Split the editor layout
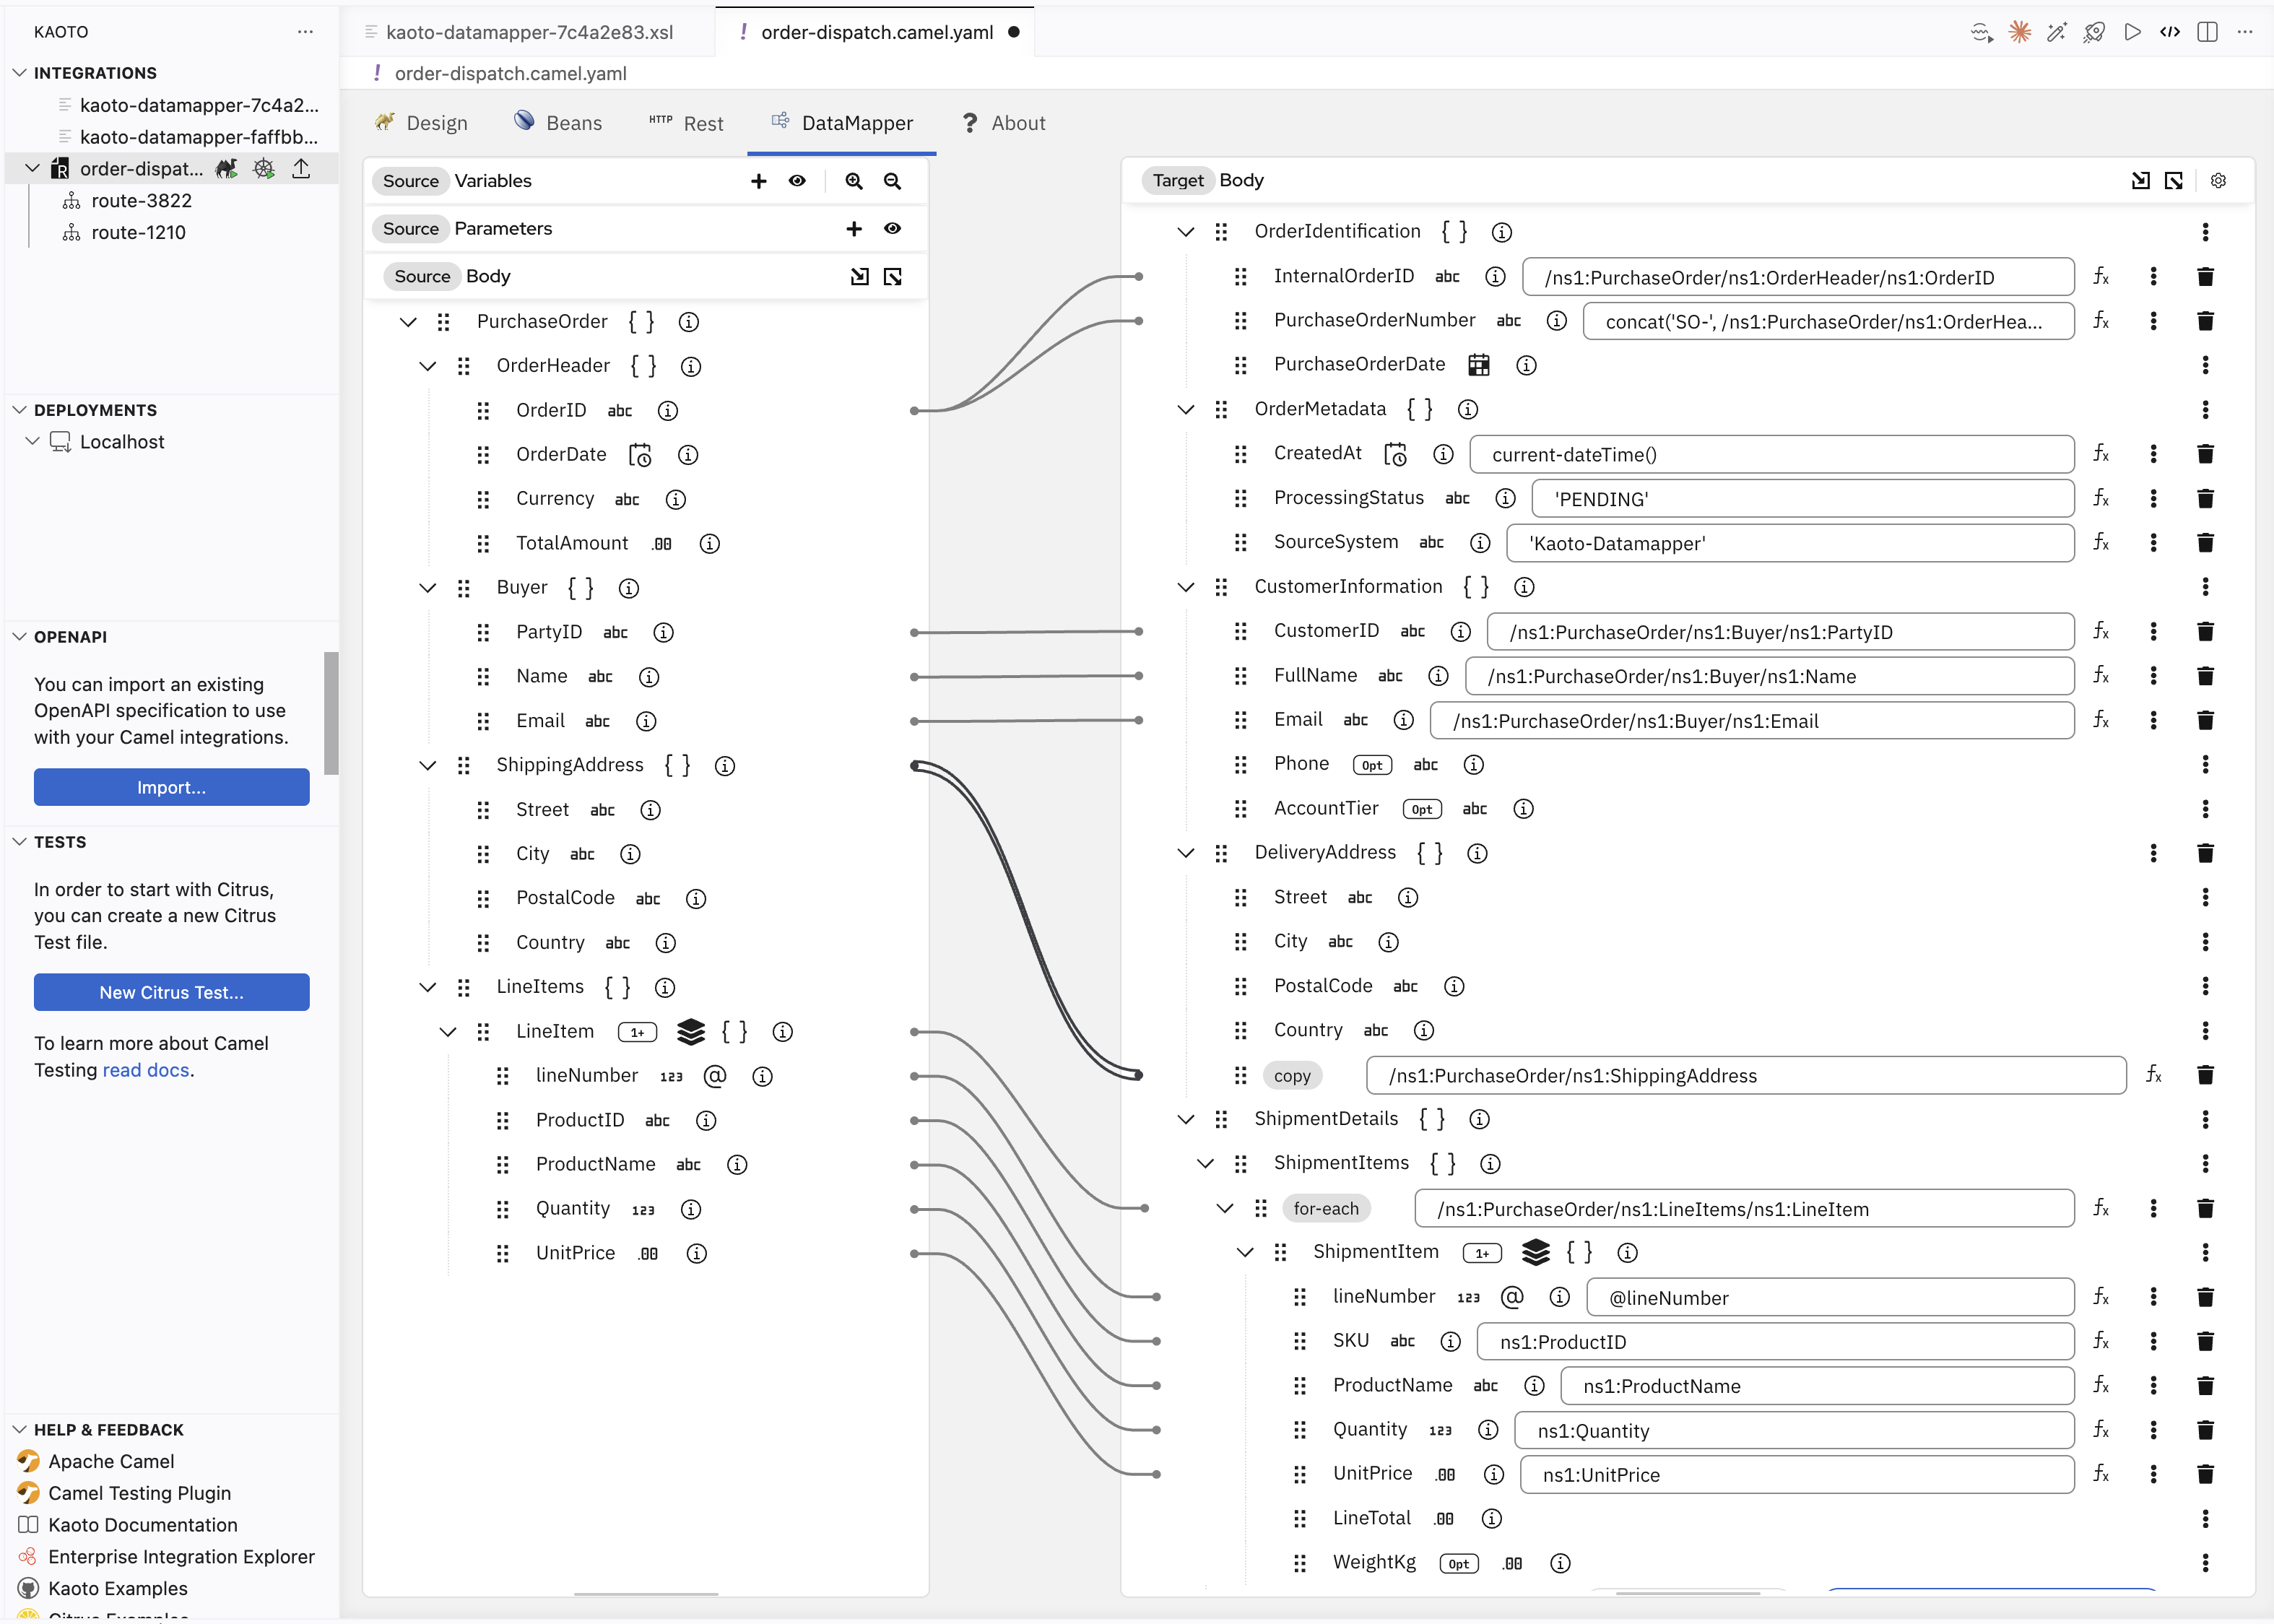This screenshot has height=1624, width=2274. 2207,32
